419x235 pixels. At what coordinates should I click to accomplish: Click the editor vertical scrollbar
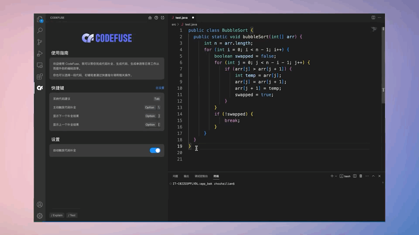point(383,65)
